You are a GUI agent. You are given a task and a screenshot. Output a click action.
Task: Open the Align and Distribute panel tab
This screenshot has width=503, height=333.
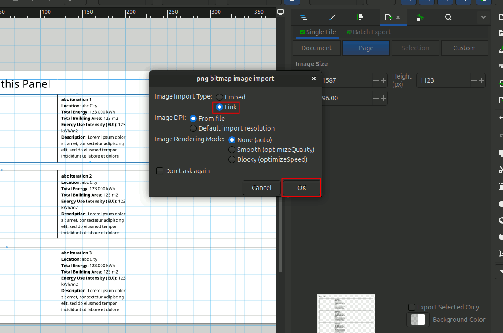[x=361, y=17]
